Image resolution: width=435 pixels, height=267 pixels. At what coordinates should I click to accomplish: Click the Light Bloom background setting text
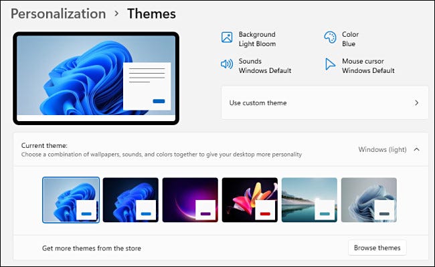257,43
